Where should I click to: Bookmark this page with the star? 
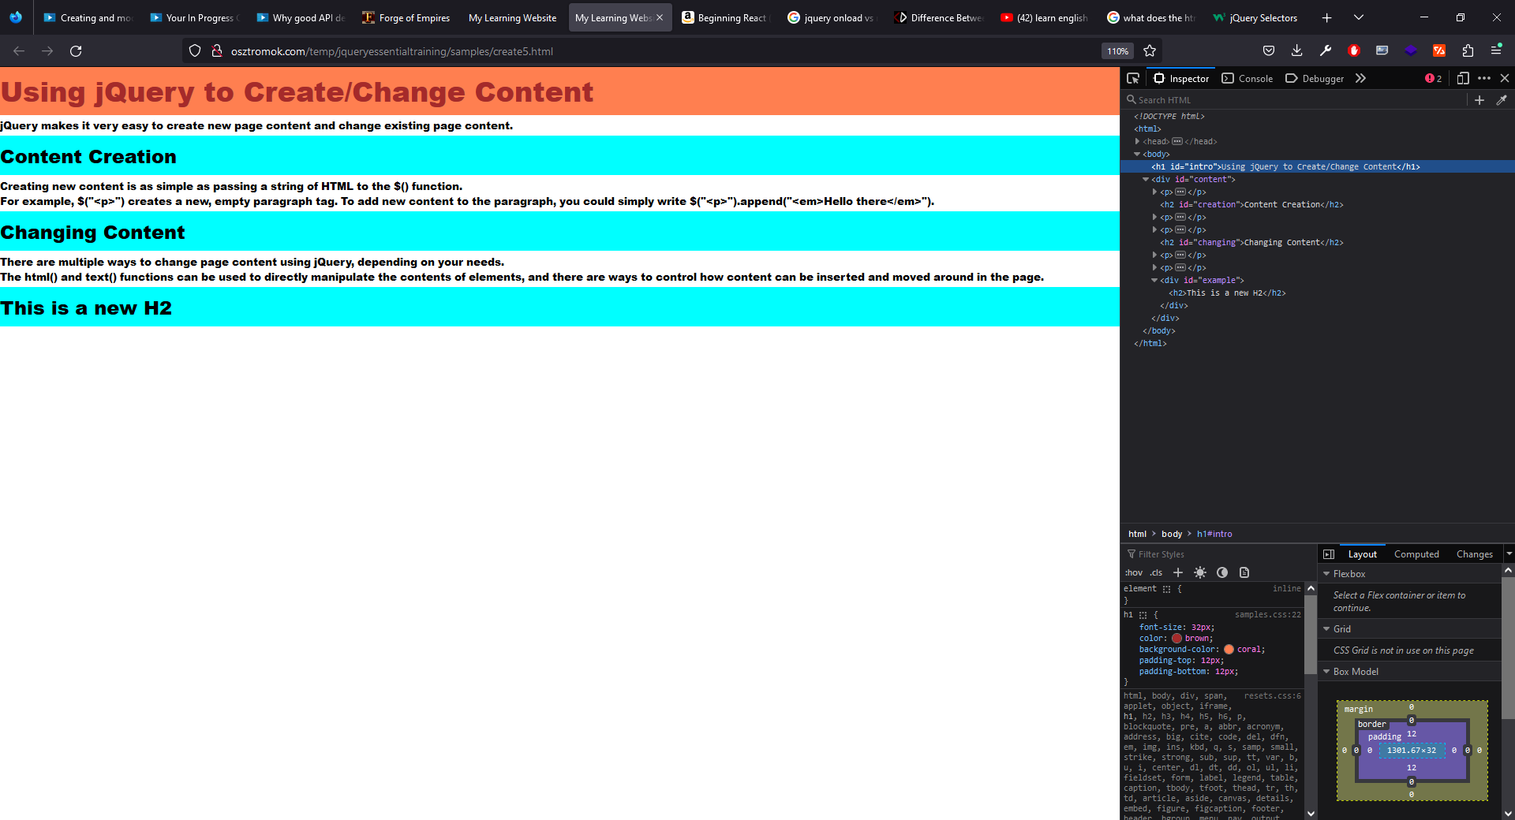tap(1150, 51)
